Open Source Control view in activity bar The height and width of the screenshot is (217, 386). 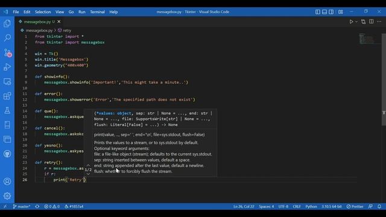point(7,52)
